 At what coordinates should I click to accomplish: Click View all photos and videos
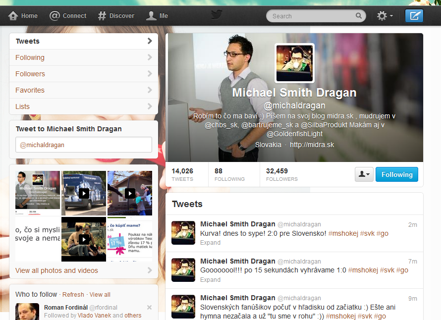click(56, 270)
